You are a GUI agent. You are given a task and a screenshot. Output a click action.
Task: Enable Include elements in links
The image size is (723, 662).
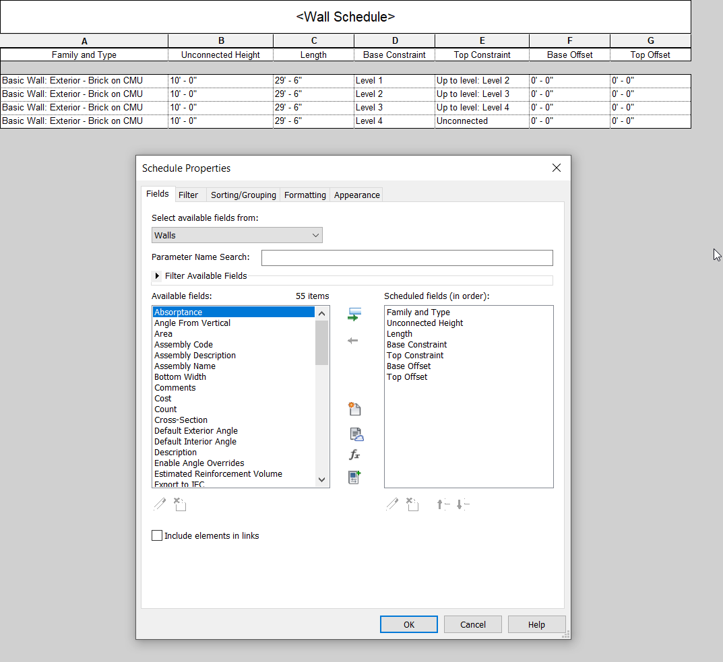[x=157, y=535]
